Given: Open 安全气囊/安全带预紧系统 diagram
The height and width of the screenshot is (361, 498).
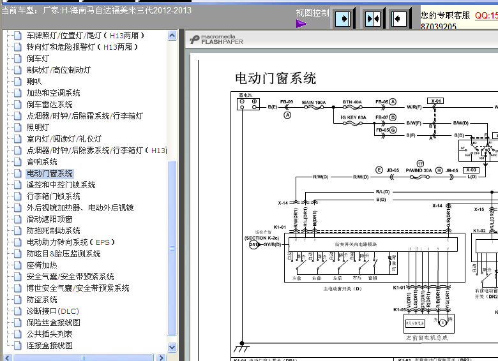Looking at the screenshot, I should [70, 277].
